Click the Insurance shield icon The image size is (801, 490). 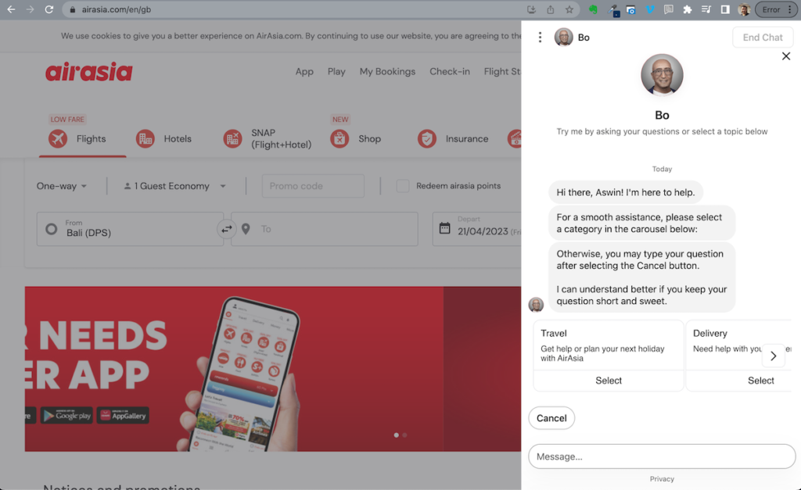(426, 138)
